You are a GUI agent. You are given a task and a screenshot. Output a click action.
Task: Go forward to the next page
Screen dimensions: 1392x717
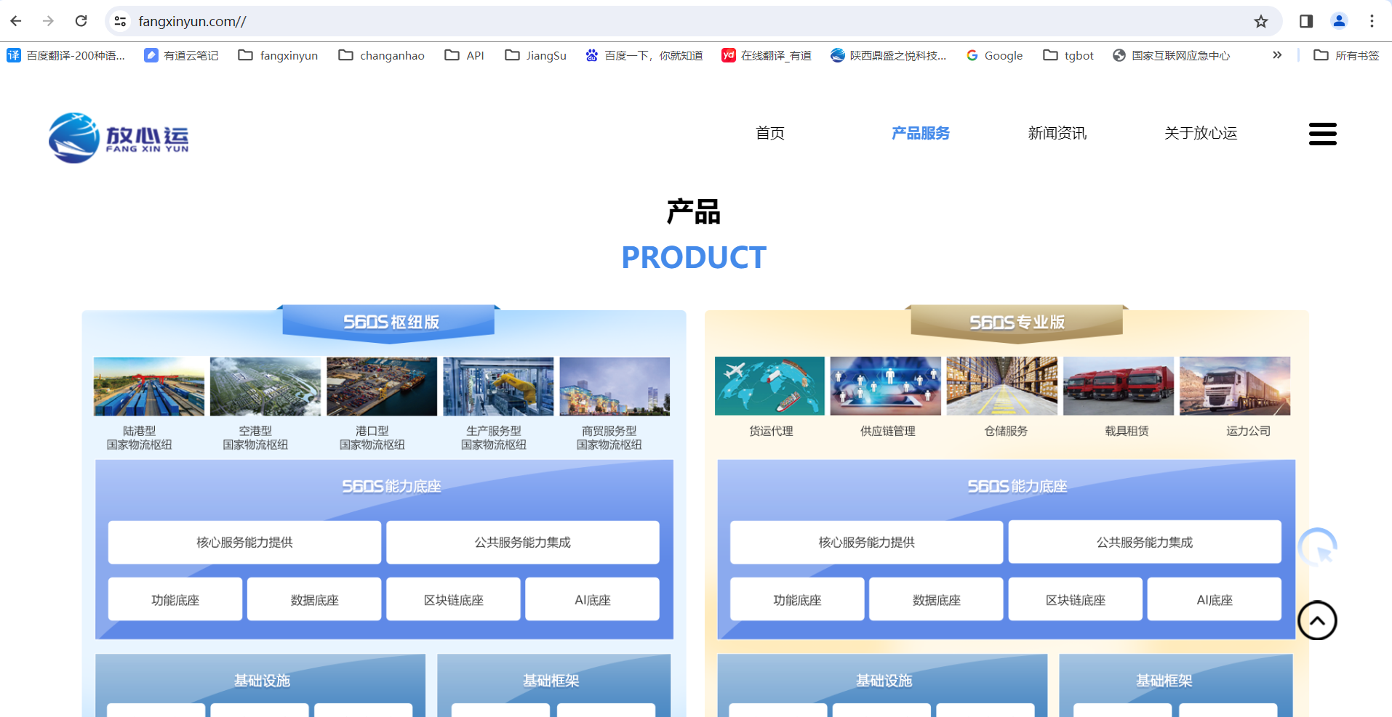point(48,21)
